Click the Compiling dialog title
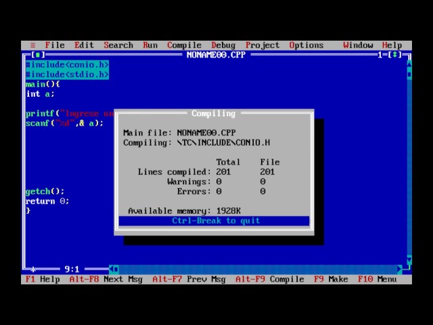This screenshot has height=325, width=433. pos(214,113)
